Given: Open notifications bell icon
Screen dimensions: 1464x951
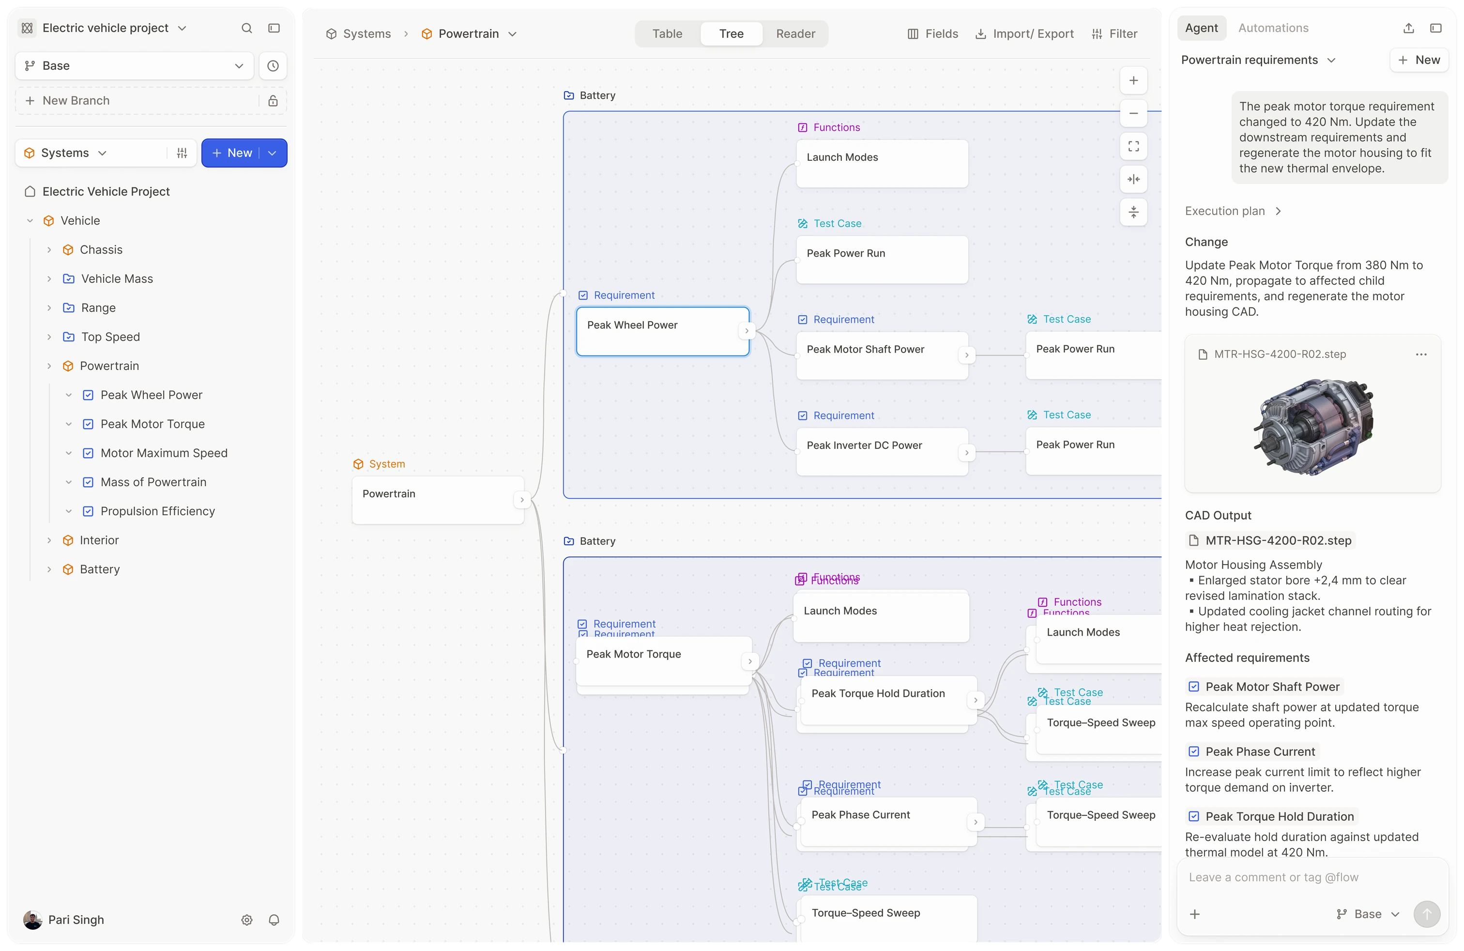Looking at the screenshot, I should click(x=274, y=920).
